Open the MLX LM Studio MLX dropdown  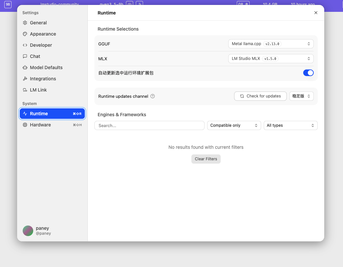click(x=271, y=59)
